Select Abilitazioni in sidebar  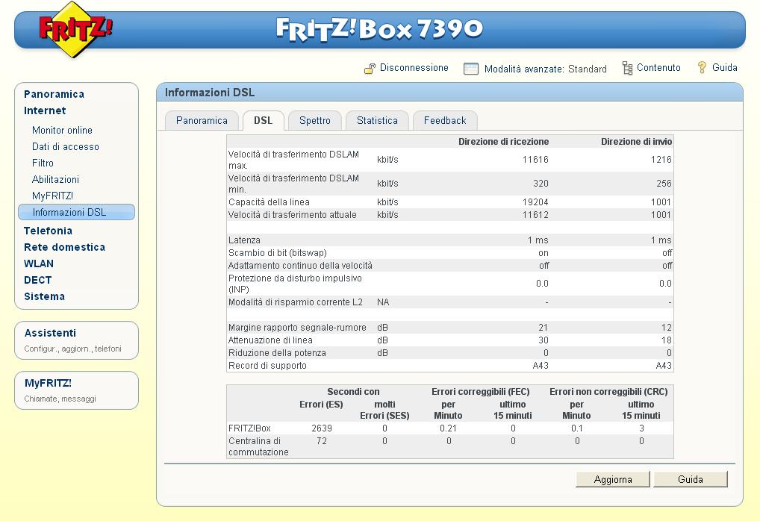(x=55, y=179)
